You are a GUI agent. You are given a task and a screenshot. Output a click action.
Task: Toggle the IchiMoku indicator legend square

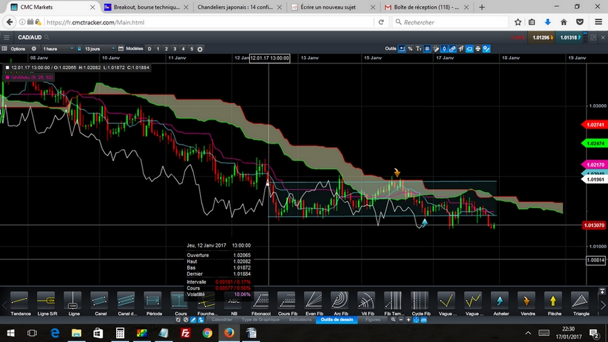pos(7,78)
